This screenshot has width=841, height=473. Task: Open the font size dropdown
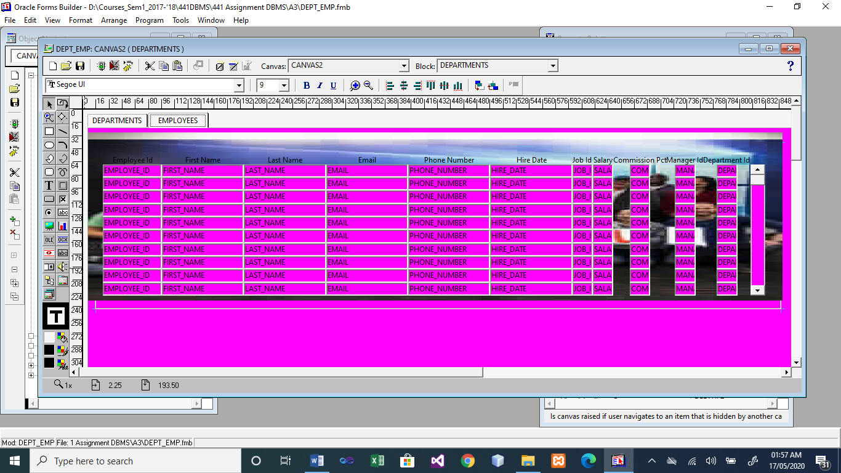284,86
